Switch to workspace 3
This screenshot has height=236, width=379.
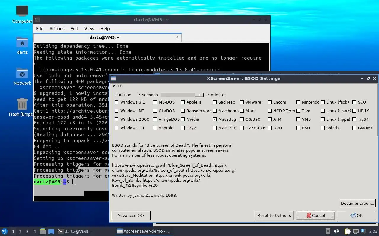(28, 232)
